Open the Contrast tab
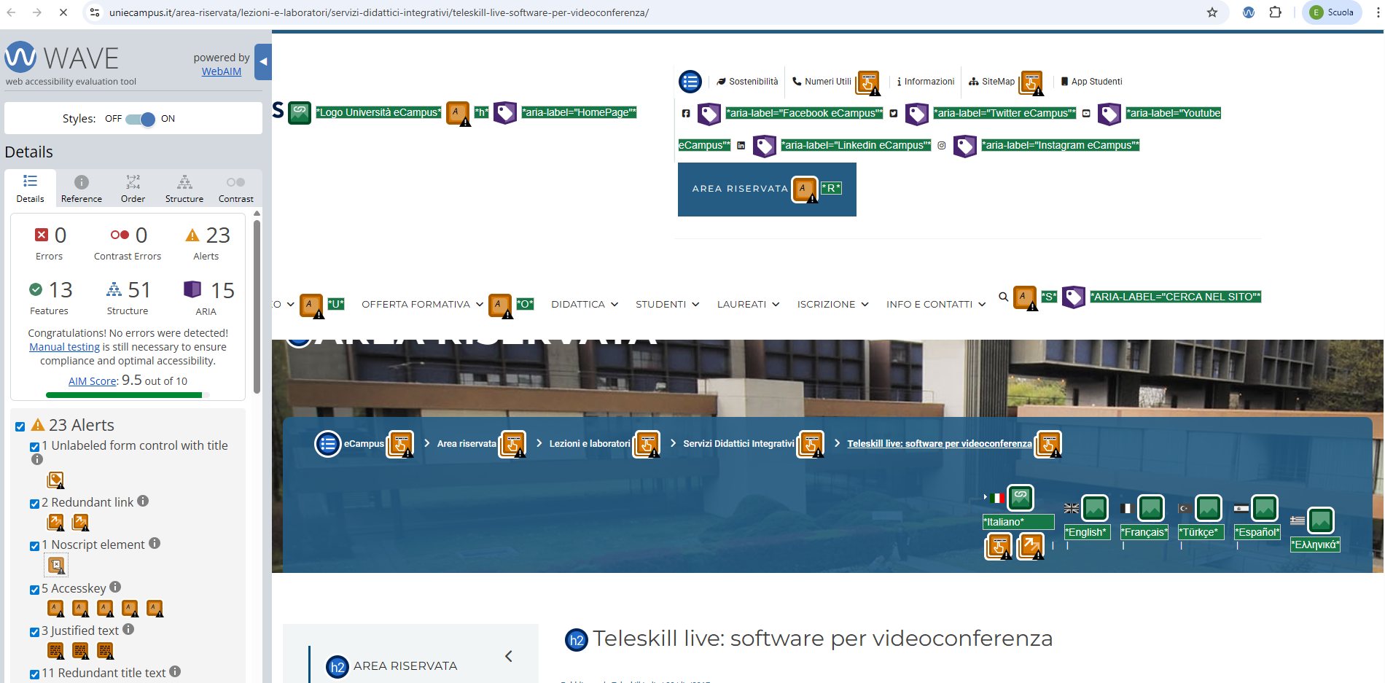This screenshot has width=1385, height=683. pyautogui.click(x=235, y=189)
